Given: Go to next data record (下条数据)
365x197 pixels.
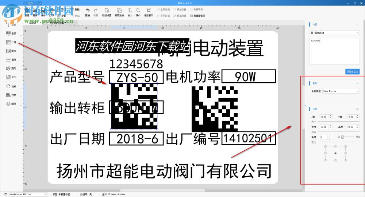Looking at the screenshot, I should [164, 16].
